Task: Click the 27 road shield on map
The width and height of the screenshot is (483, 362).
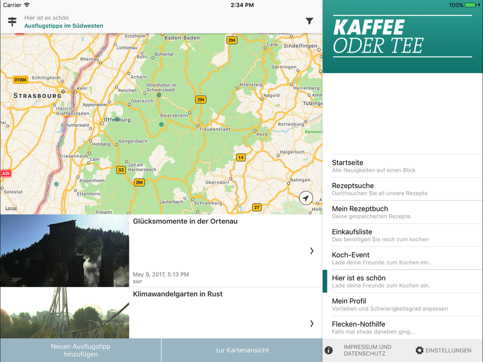Action: click(256, 208)
